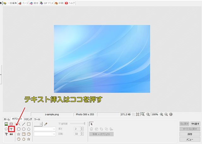Click the すべて元に戻す button
202x144 pixels.
pyautogui.click(x=190, y=129)
